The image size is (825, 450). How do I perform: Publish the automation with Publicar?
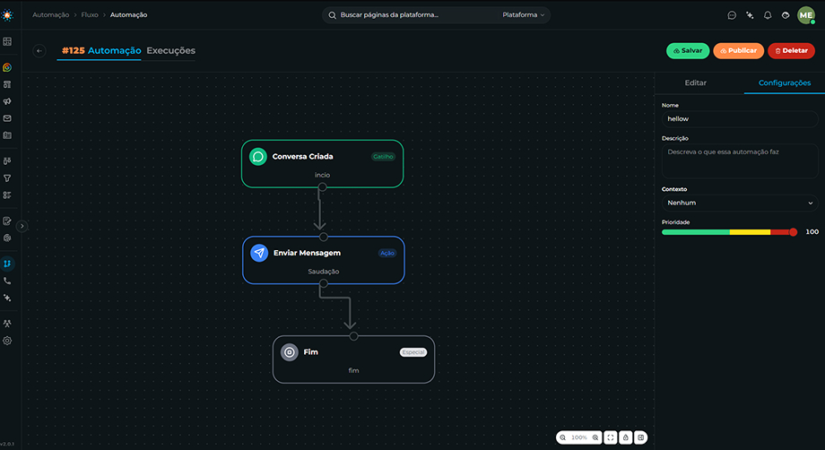(738, 51)
